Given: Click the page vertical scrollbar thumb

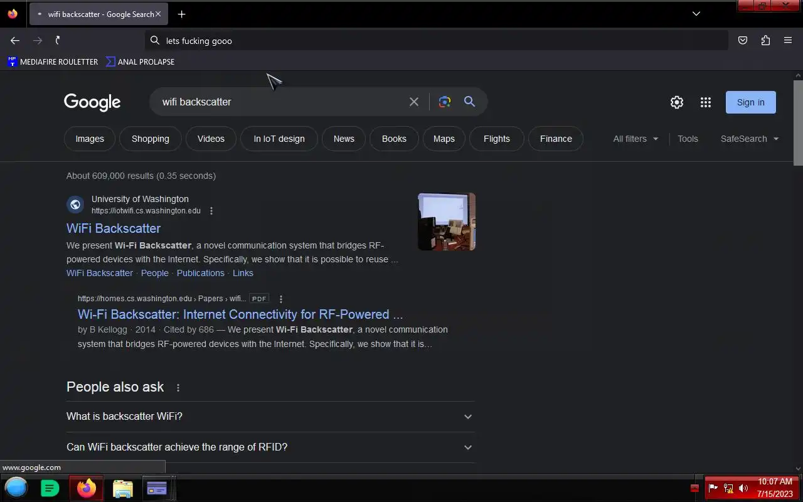Looking at the screenshot, I should [798, 122].
